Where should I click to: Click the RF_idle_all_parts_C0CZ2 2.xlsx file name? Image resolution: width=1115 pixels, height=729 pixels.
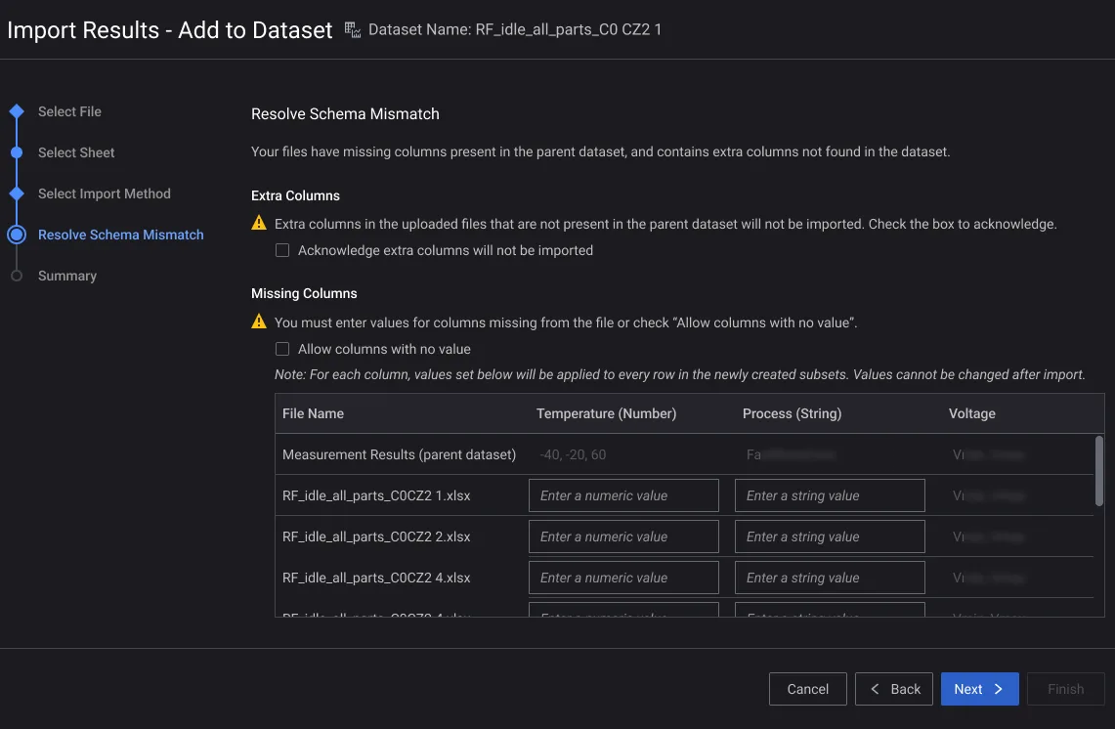tap(376, 536)
